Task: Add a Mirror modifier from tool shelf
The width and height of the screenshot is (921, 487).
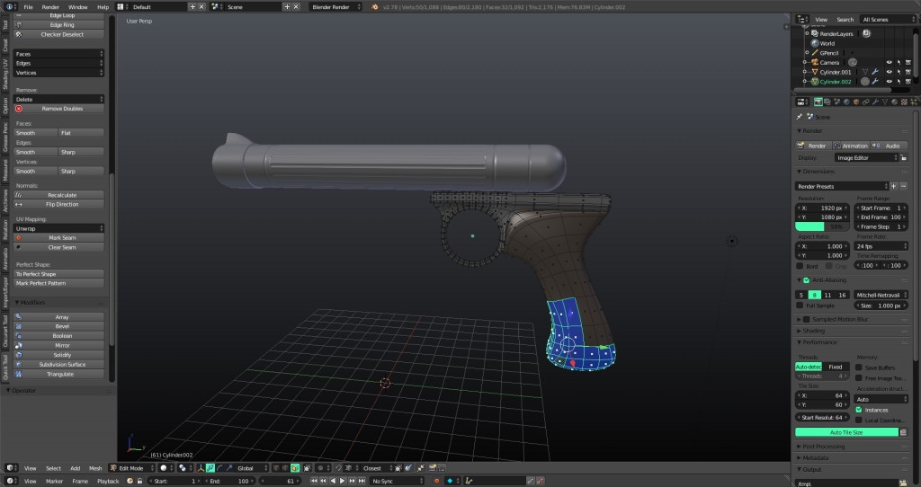Action: (x=60, y=345)
